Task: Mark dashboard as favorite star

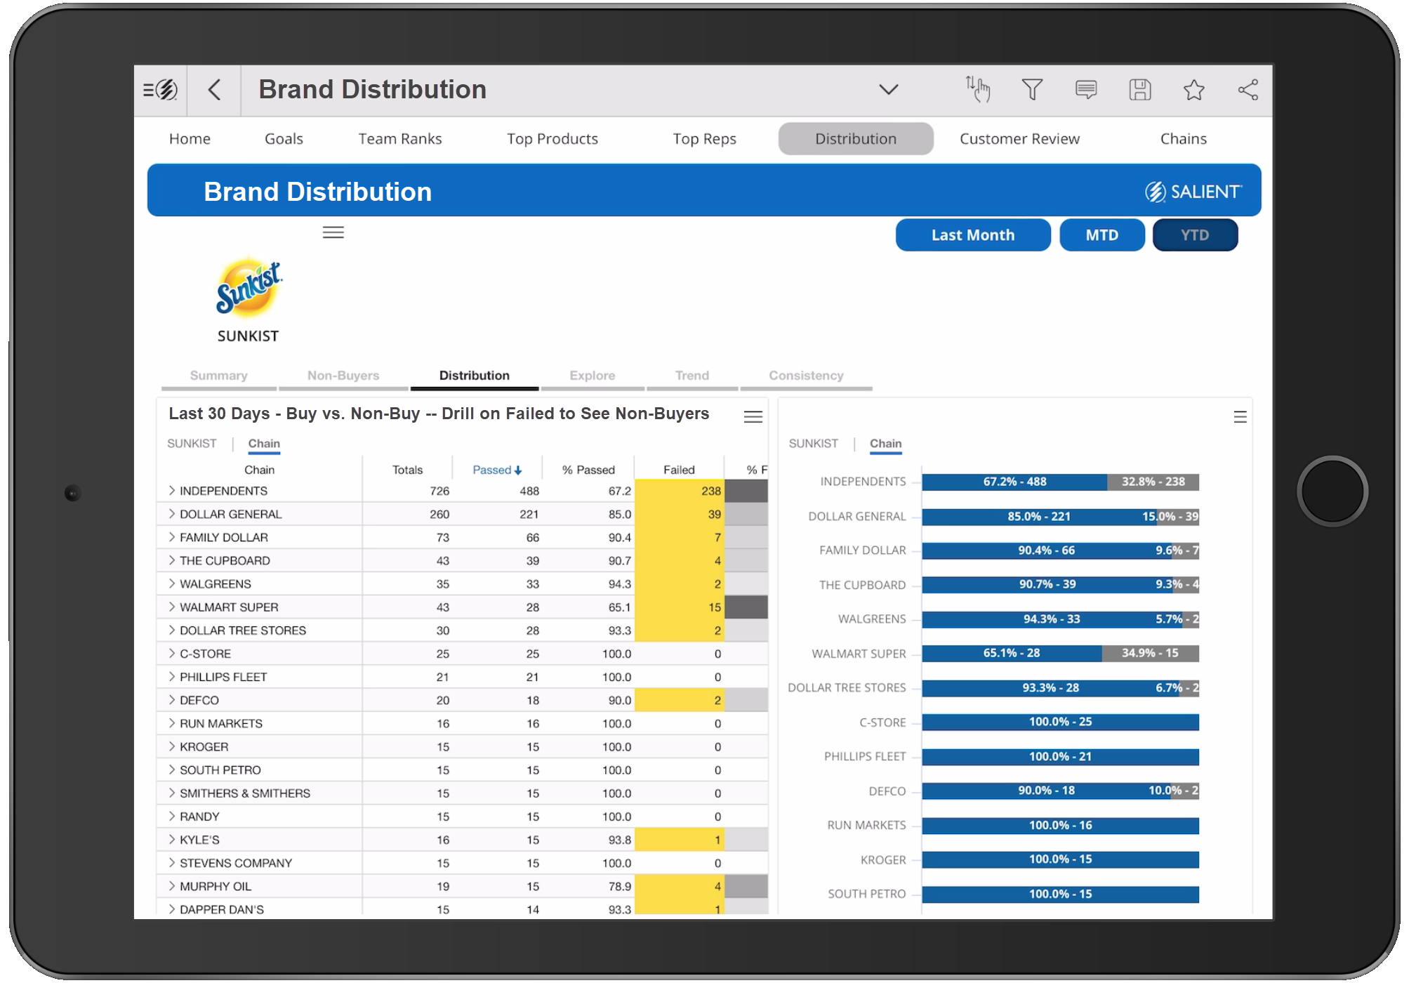Action: coord(1194,89)
